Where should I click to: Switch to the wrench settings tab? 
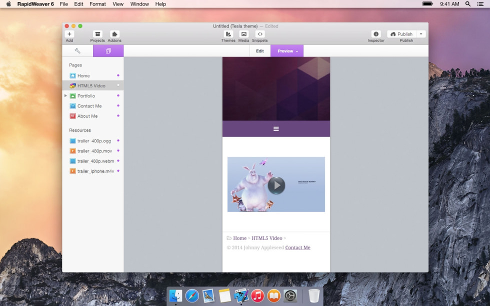[x=77, y=51]
